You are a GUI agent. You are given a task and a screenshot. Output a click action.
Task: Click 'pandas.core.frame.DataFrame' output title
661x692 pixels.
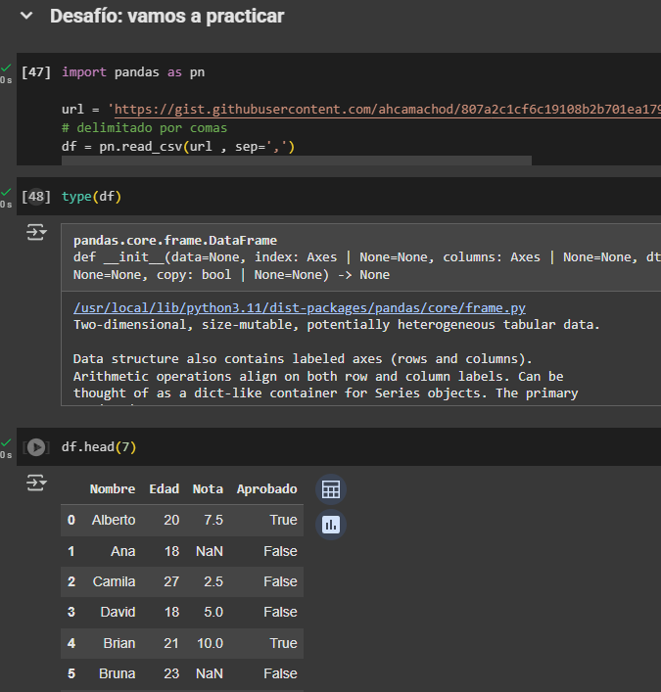[x=175, y=241]
